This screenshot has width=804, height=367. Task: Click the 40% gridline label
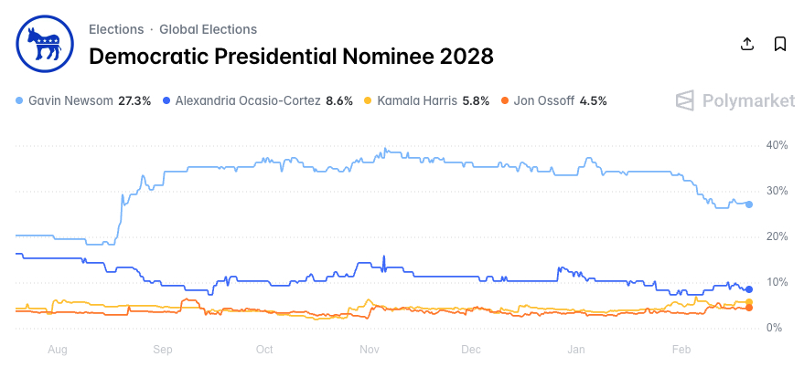(777, 145)
